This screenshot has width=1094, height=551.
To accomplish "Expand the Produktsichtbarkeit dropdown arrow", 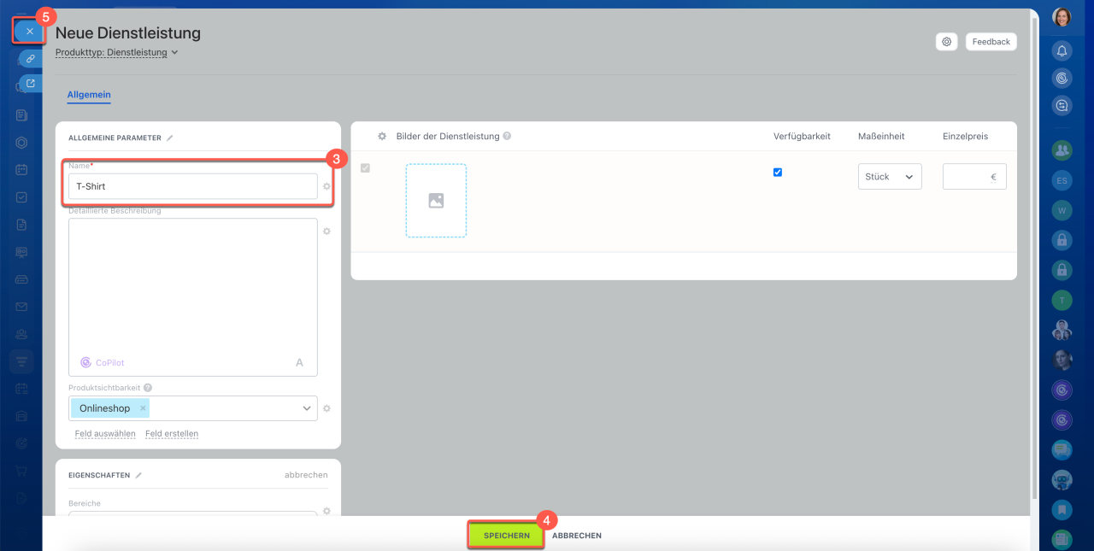I will pyautogui.click(x=307, y=408).
